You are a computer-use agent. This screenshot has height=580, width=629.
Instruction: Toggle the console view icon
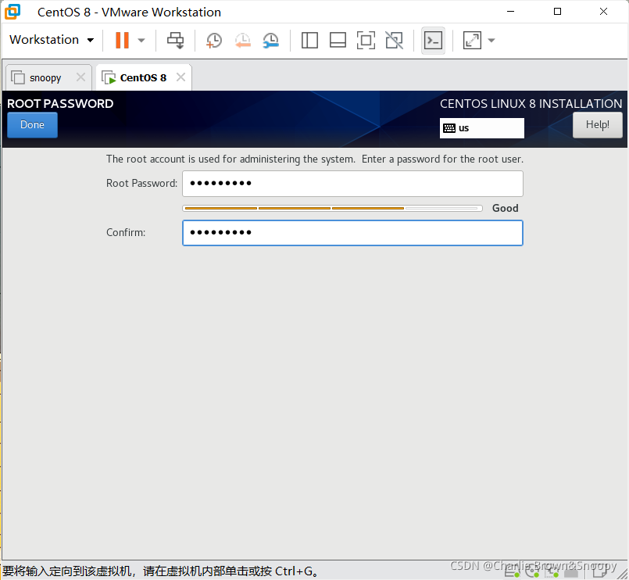pos(433,40)
